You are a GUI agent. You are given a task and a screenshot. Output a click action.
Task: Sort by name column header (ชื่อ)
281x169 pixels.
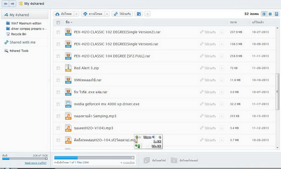(x=69, y=22)
